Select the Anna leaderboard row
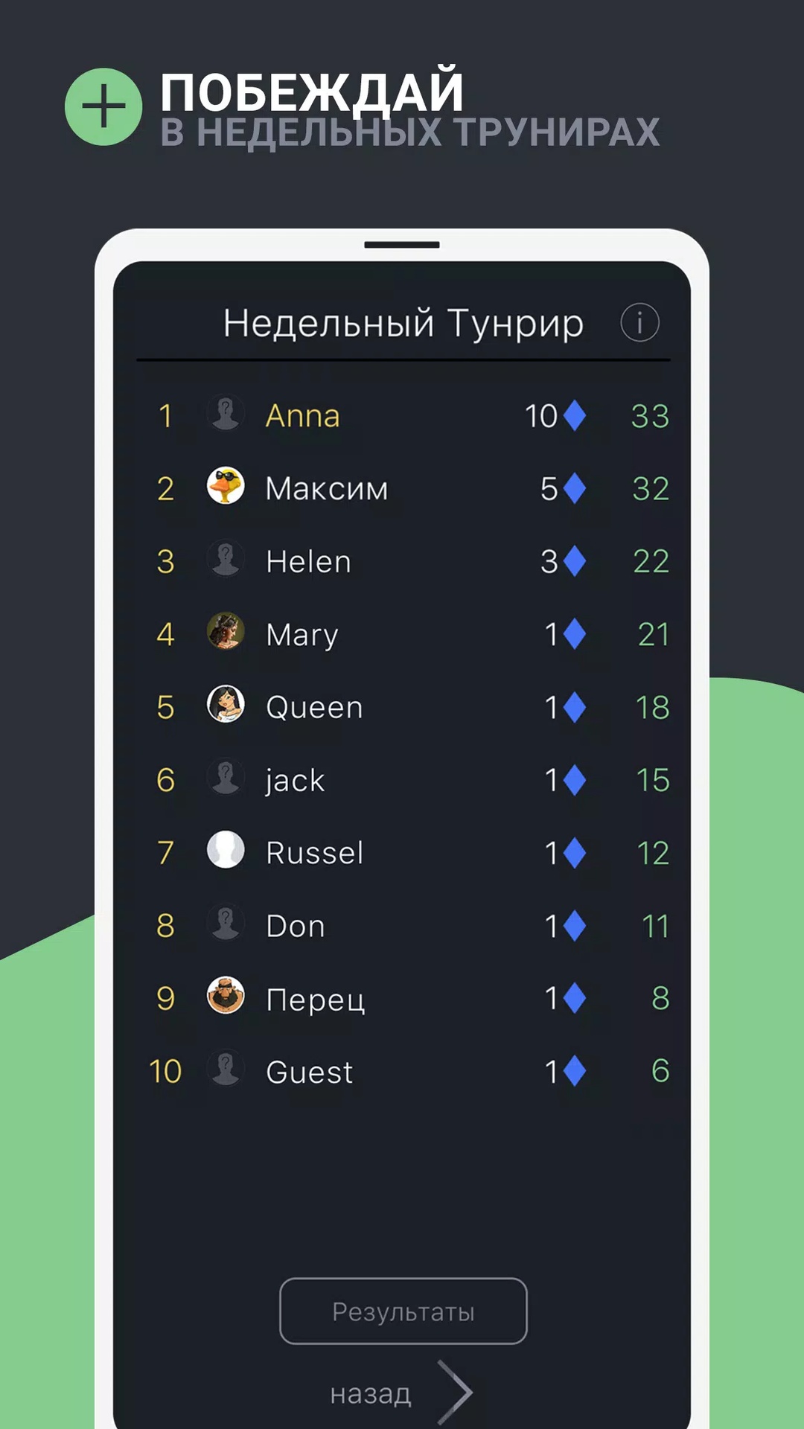This screenshot has width=804, height=1429. pyautogui.click(x=403, y=415)
